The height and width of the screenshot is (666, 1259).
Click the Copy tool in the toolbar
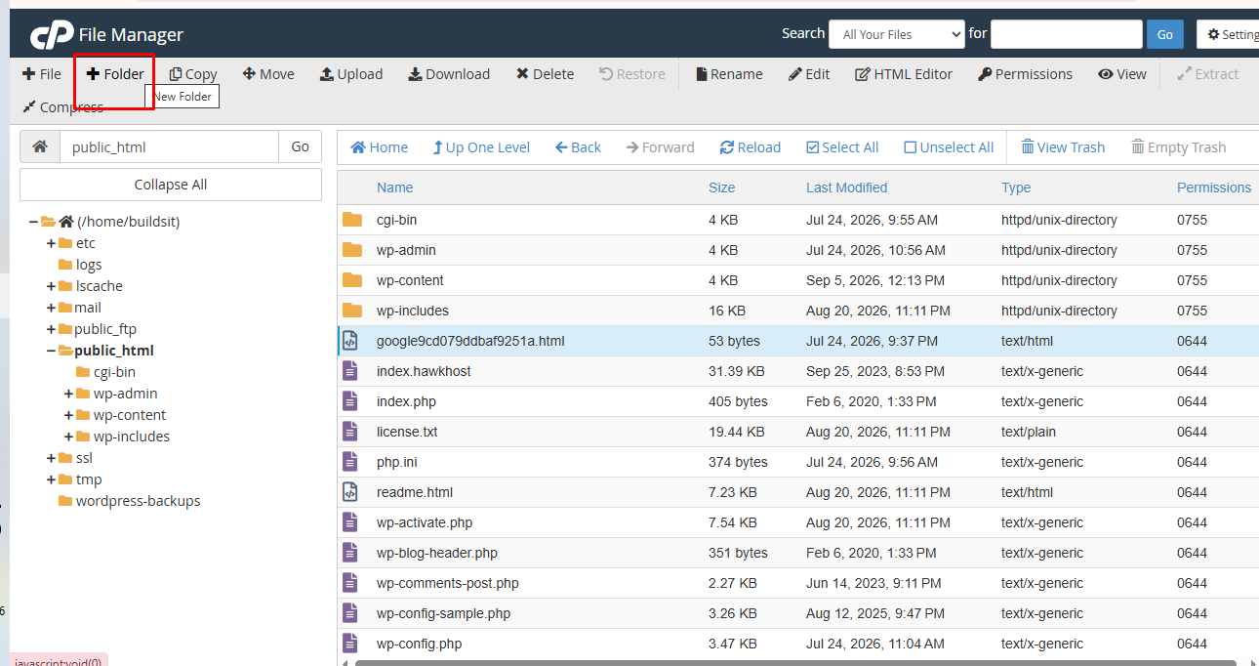tap(193, 74)
